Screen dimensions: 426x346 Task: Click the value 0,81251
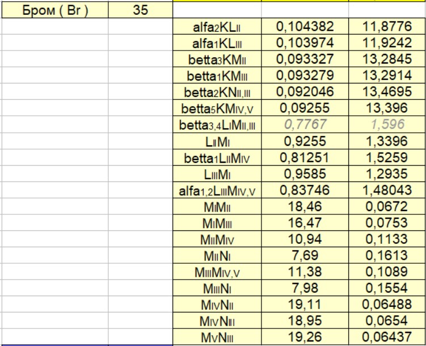coord(305,158)
